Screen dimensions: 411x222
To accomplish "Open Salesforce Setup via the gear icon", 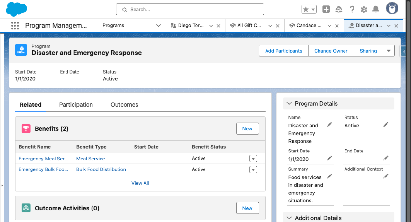I will pyautogui.click(x=364, y=9).
